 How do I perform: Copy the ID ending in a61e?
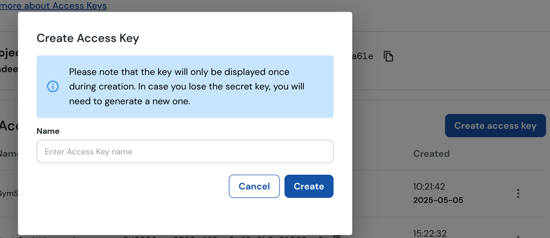389,56
